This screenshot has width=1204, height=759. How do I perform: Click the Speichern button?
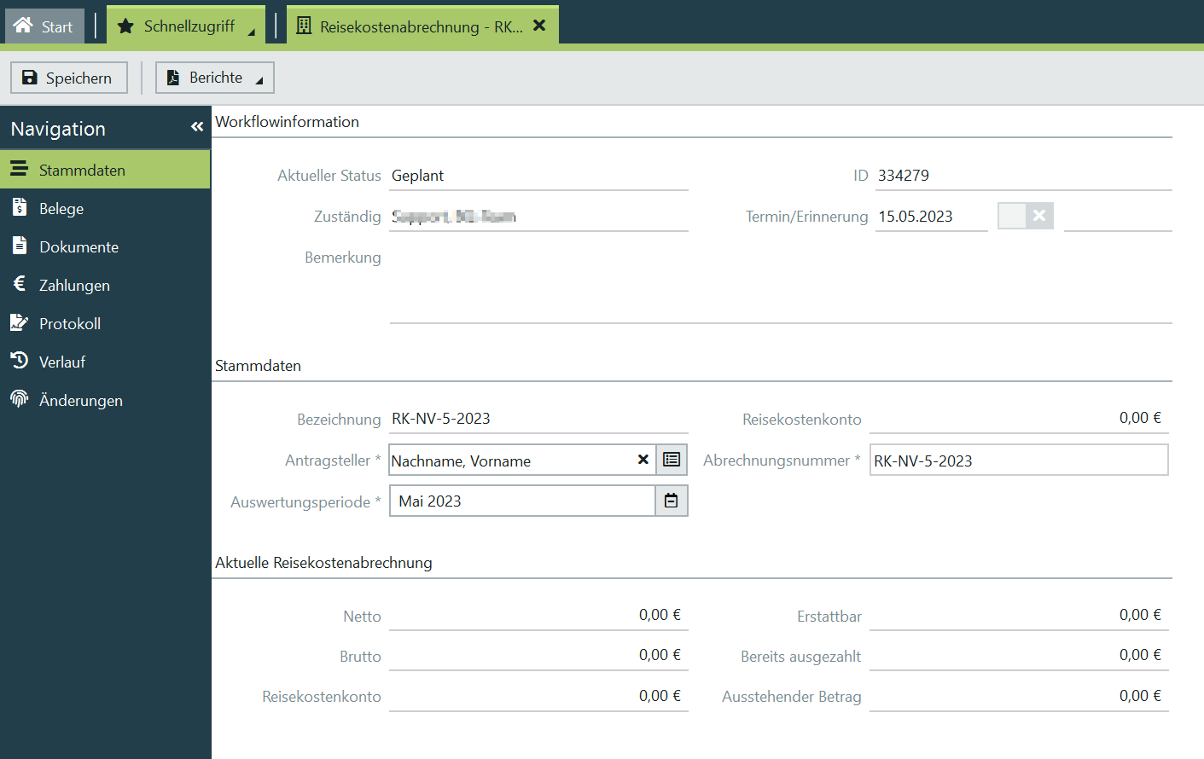(69, 78)
